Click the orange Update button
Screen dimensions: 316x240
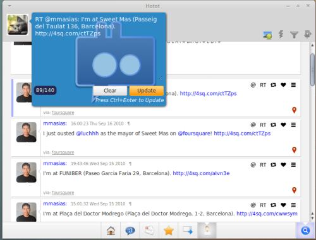147,91
